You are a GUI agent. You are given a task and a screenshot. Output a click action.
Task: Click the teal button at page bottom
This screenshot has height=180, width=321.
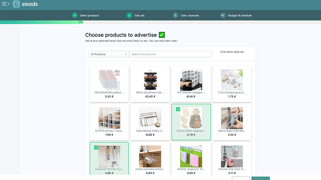coord(261,178)
